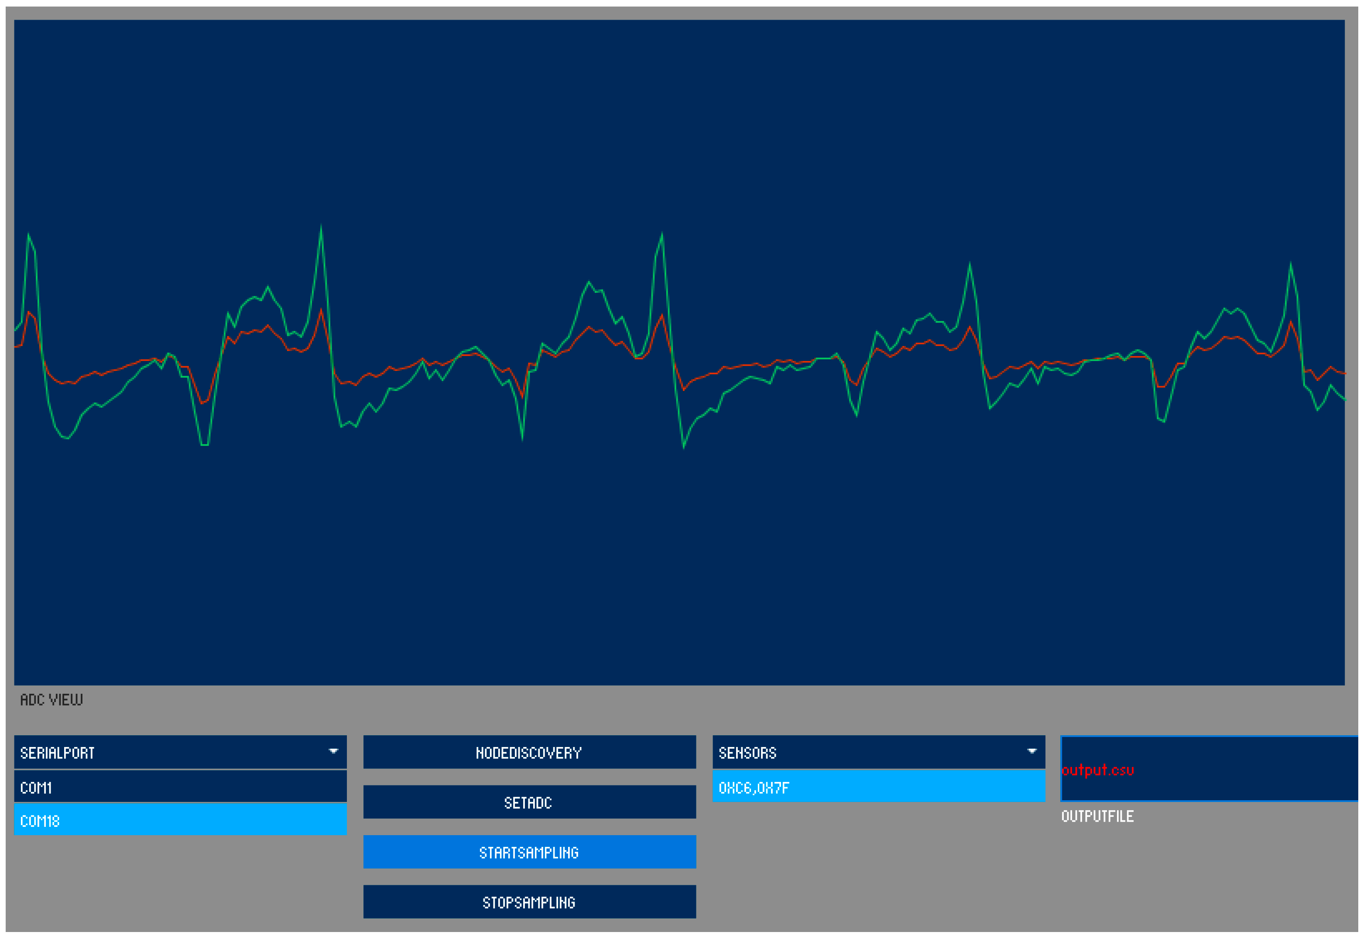Click the rightmost green spike in chart
1367x939 pixels.
(x=1291, y=265)
